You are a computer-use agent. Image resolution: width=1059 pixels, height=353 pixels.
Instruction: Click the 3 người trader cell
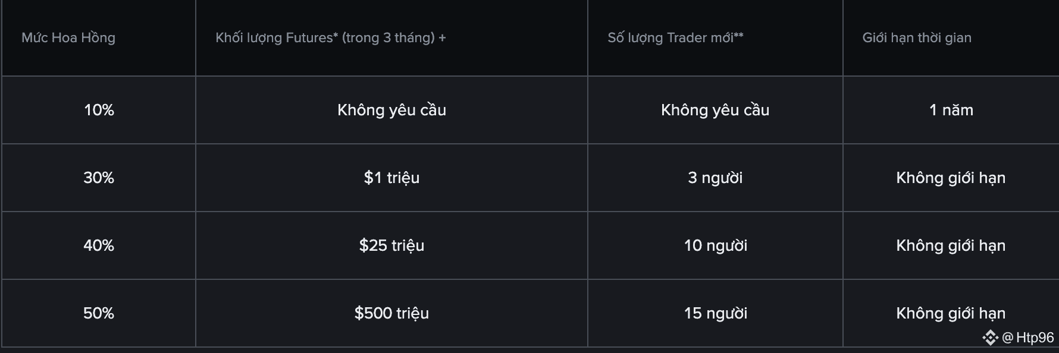[715, 178]
